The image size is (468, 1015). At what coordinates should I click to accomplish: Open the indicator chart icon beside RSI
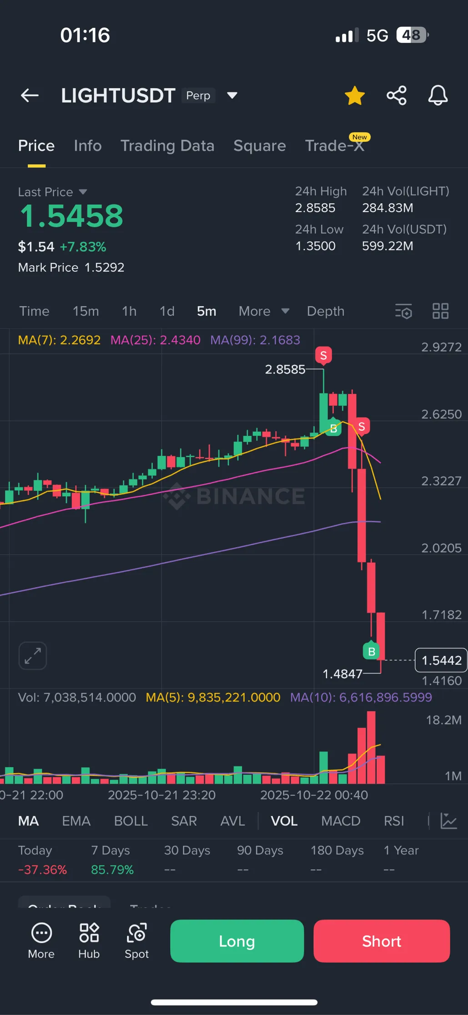click(x=448, y=821)
